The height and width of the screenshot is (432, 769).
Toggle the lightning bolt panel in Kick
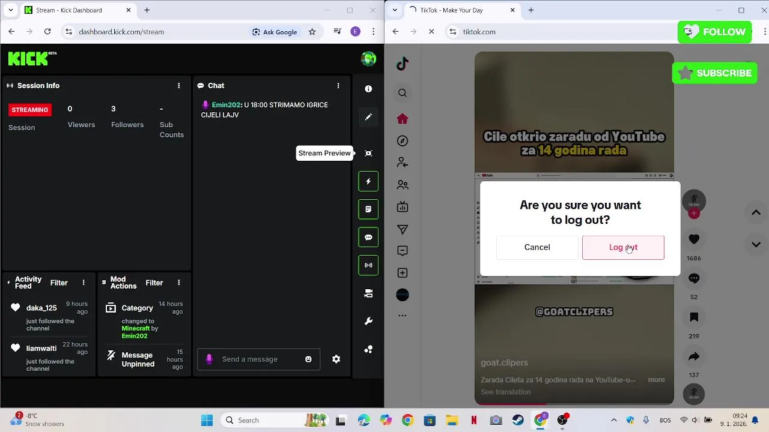point(368,181)
